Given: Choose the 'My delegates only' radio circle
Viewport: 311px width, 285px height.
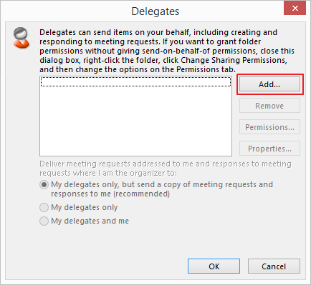Looking at the screenshot, I should [44, 207].
